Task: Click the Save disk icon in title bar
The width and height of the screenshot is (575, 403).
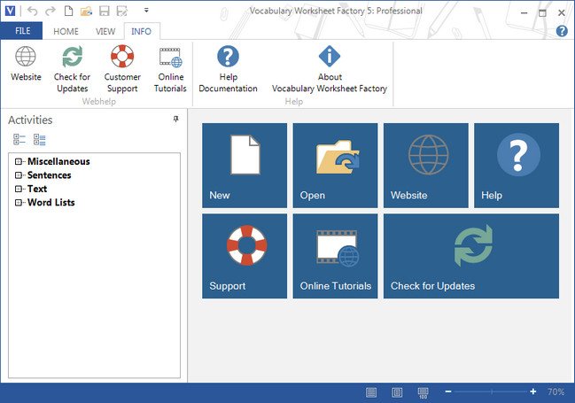Action: pos(105,11)
